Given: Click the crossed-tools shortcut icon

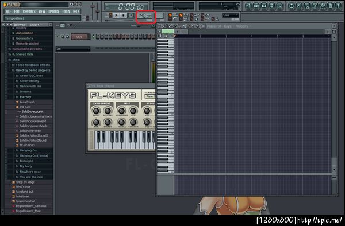Looking at the screenshot, I should (315, 6).
